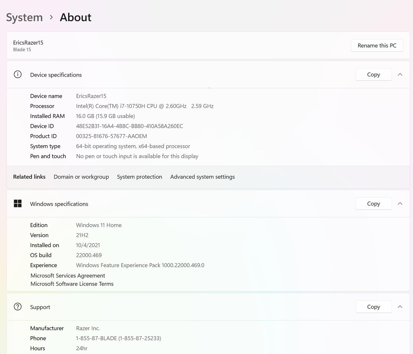Click the Support heading text
The image size is (413, 354).
click(x=40, y=307)
